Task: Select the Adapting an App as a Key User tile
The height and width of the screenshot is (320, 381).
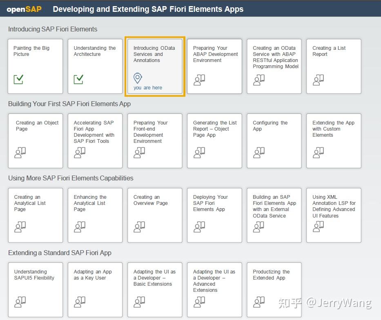Action: coord(95,290)
